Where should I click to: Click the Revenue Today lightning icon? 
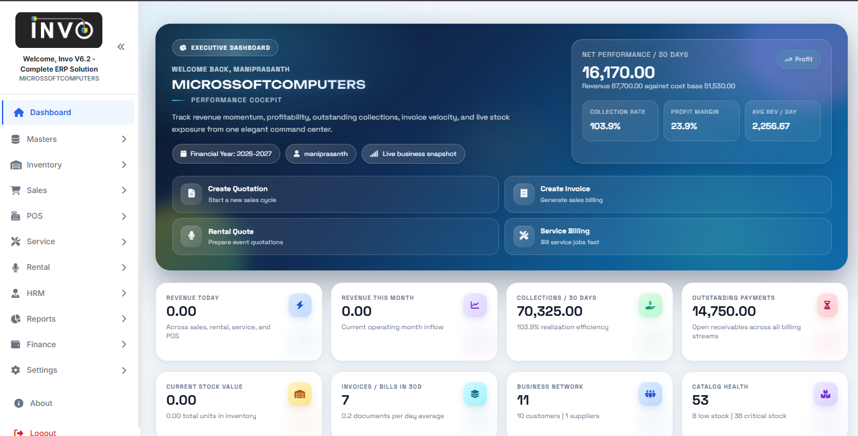coord(300,306)
